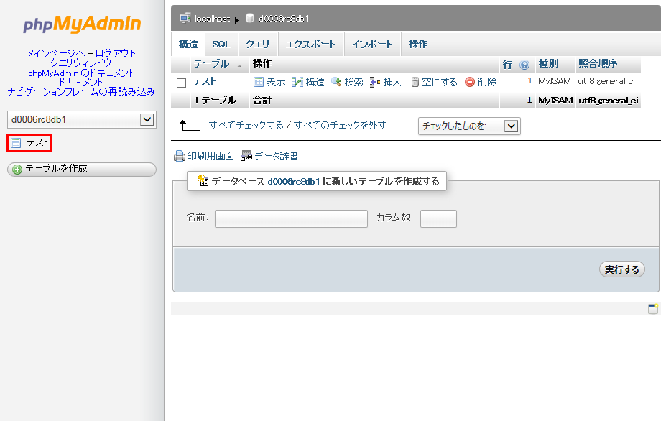
Task: Open the インポート tab
Action: pos(371,45)
